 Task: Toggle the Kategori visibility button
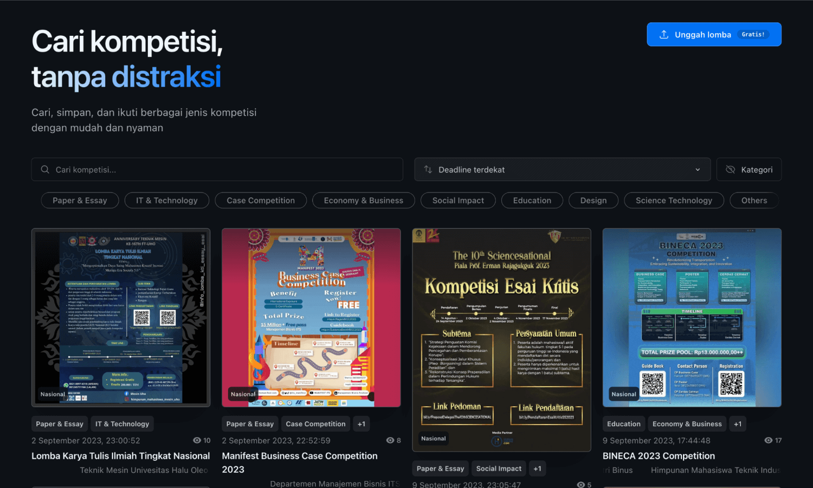pyautogui.click(x=749, y=170)
